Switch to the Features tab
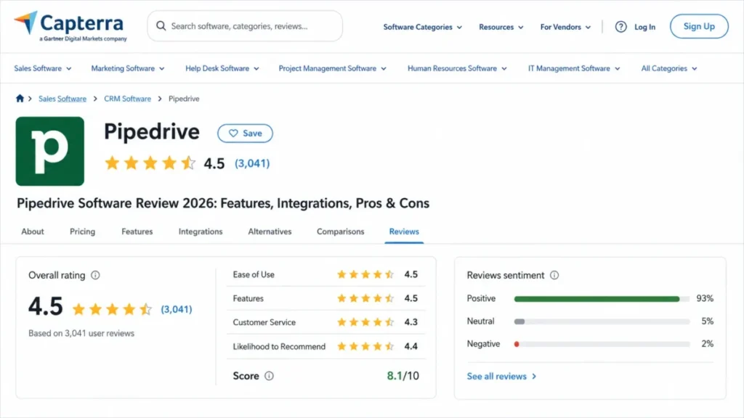This screenshot has width=744, height=418. coord(137,231)
